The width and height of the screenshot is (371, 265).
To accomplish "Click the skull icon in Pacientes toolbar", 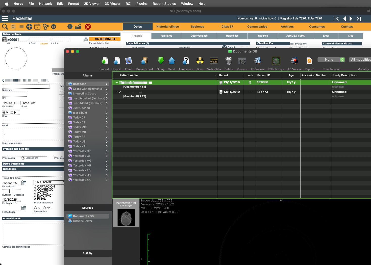I will pyautogui.click(x=53, y=27).
